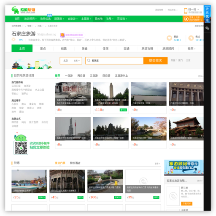The height and width of the screenshot is (216, 216).
Task: Click 欣欣优选 in navbar
Action: click(45, 19)
